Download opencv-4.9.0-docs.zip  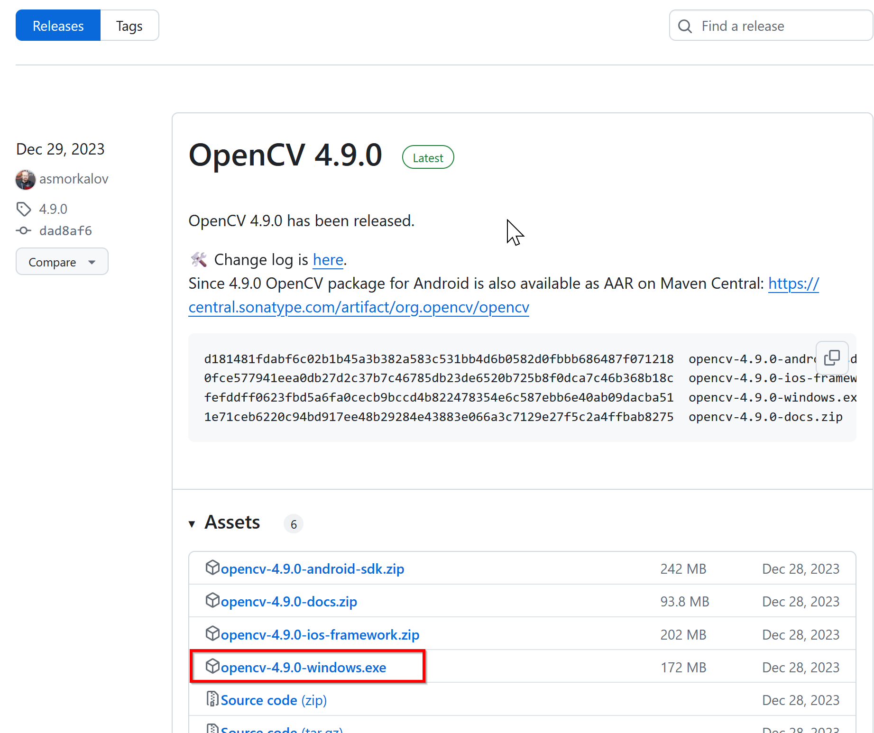coord(289,601)
